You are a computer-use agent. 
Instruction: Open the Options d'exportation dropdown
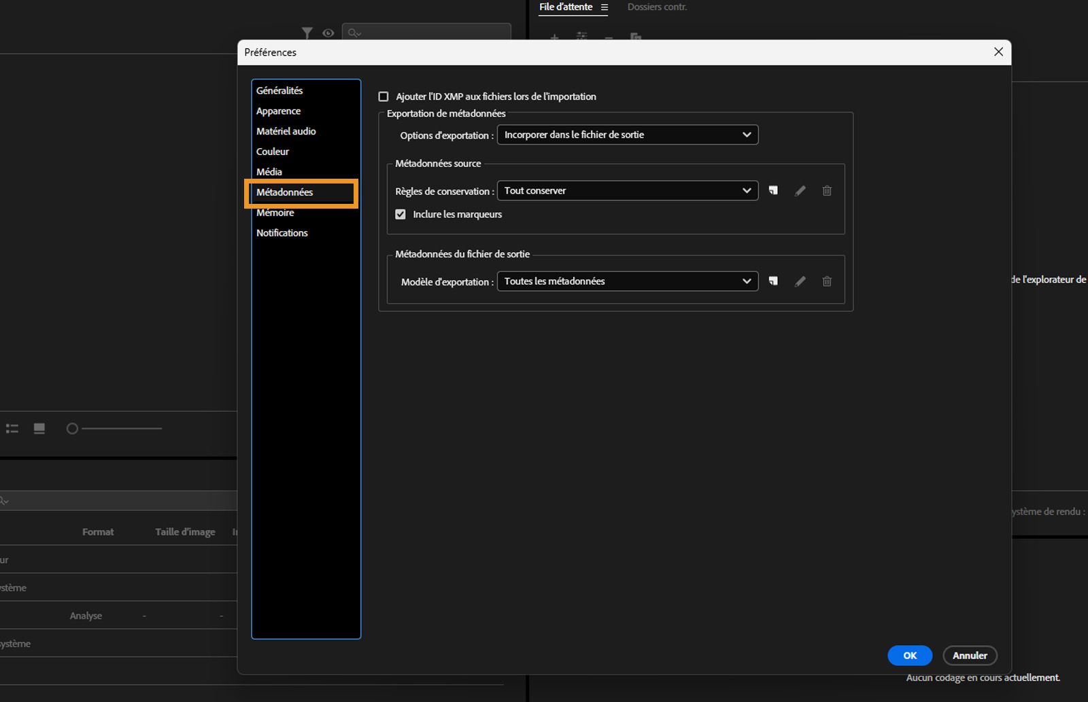tap(628, 135)
